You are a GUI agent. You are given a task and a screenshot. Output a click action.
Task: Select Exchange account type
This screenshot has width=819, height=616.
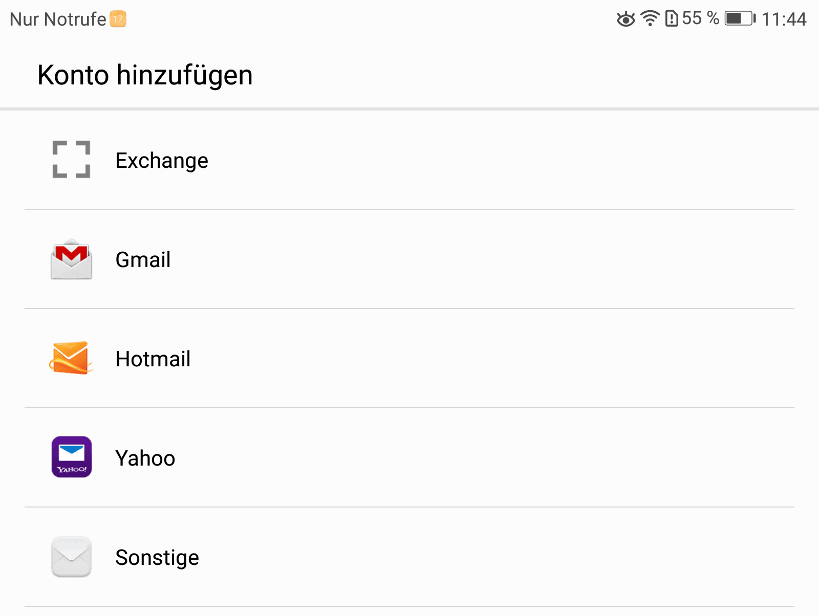pos(409,160)
